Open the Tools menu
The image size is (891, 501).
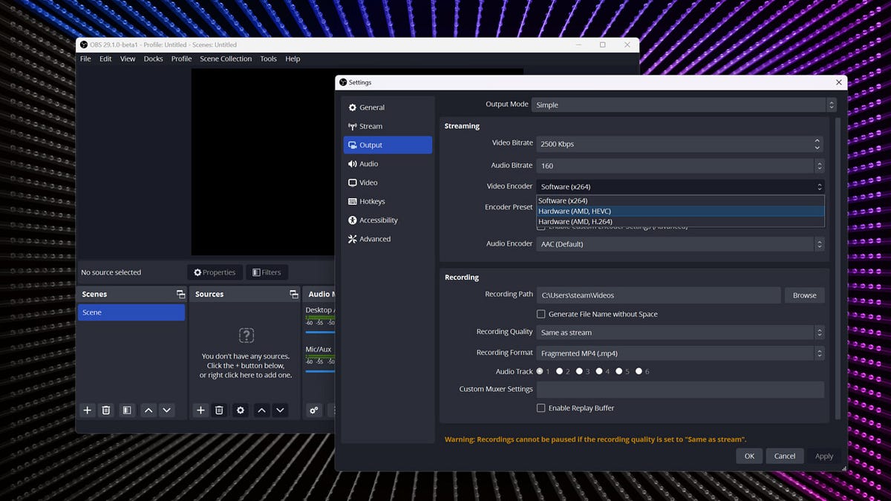coord(268,59)
